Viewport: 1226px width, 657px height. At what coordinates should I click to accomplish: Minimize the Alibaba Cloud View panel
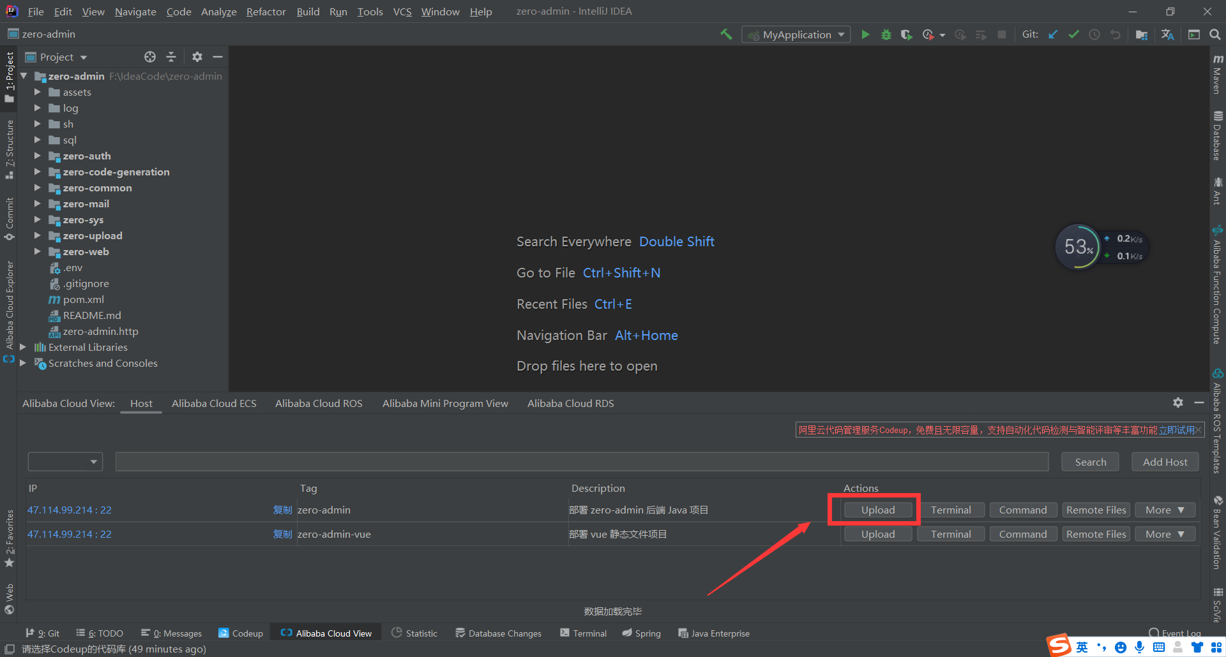pyautogui.click(x=1199, y=402)
